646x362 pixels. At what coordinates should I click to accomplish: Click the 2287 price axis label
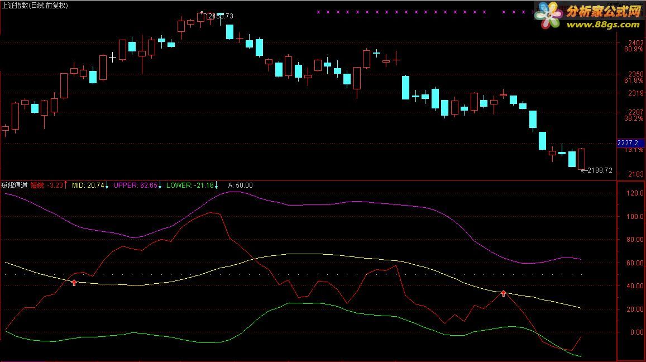[x=636, y=112]
